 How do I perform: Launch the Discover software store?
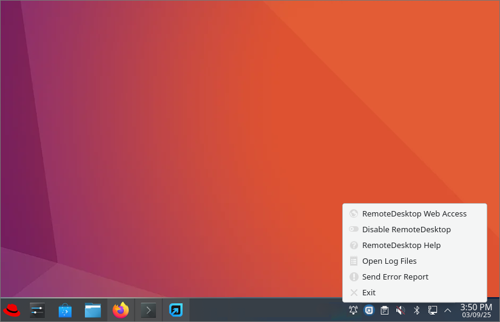coord(65,310)
